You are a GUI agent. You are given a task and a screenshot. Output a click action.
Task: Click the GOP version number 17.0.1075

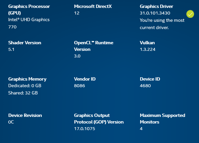(85, 129)
